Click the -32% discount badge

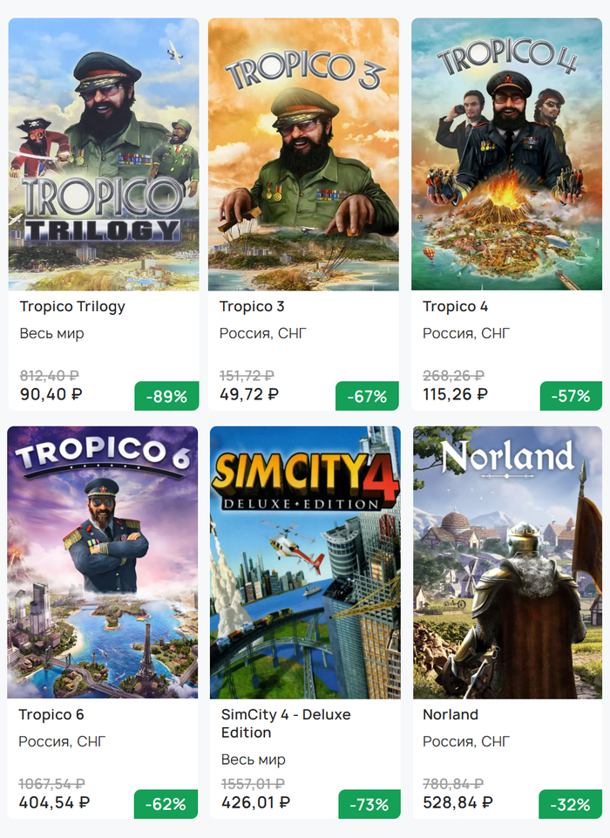570,804
